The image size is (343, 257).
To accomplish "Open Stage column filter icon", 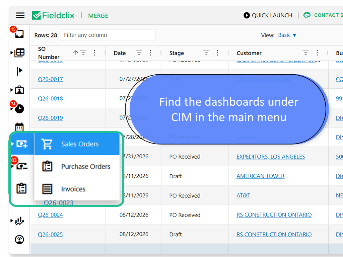I will click(x=206, y=53).
